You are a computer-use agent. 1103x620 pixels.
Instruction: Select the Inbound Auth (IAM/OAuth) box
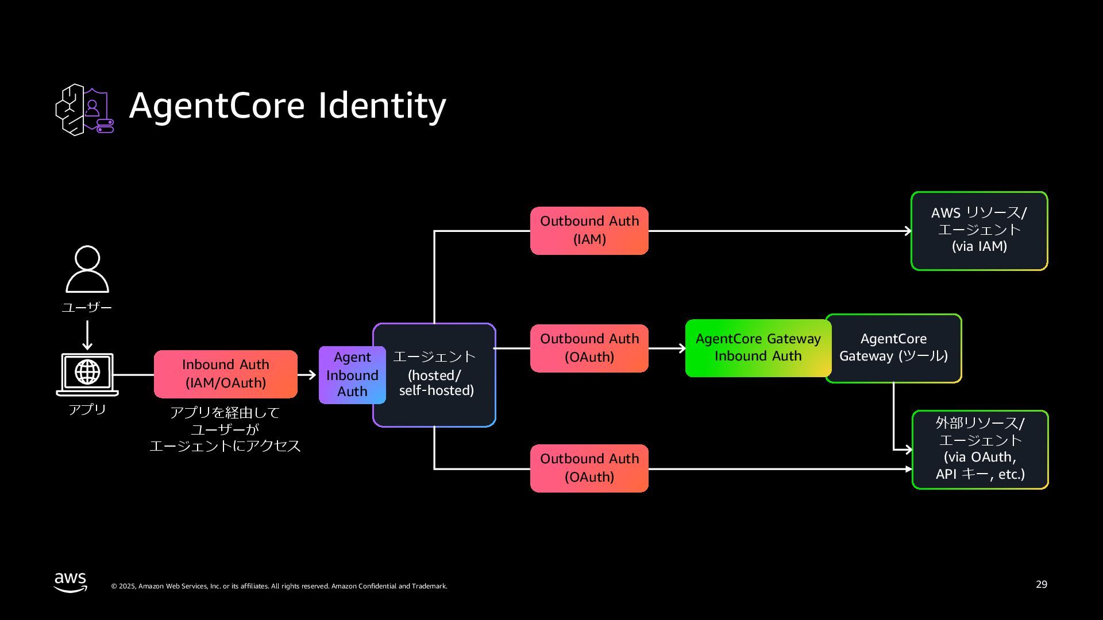tap(225, 374)
